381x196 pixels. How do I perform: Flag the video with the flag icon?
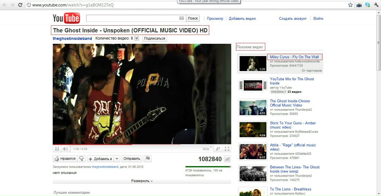point(148,159)
